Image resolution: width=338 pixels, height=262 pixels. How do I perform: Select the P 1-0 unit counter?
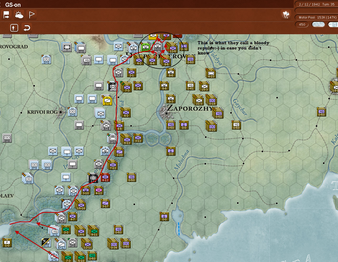coord(7,243)
